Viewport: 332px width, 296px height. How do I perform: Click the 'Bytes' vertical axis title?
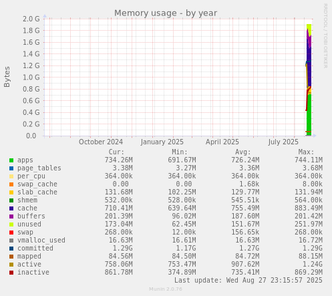[7, 77]
